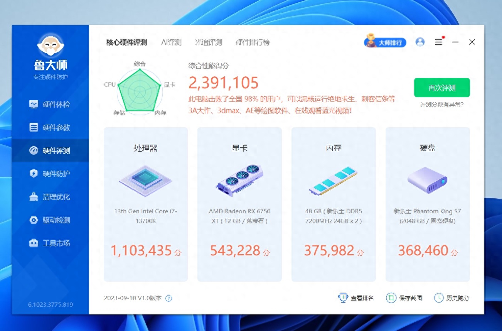
Task: Click the 2023-09-10 V1.0版本 text
Action: point(133,298)
